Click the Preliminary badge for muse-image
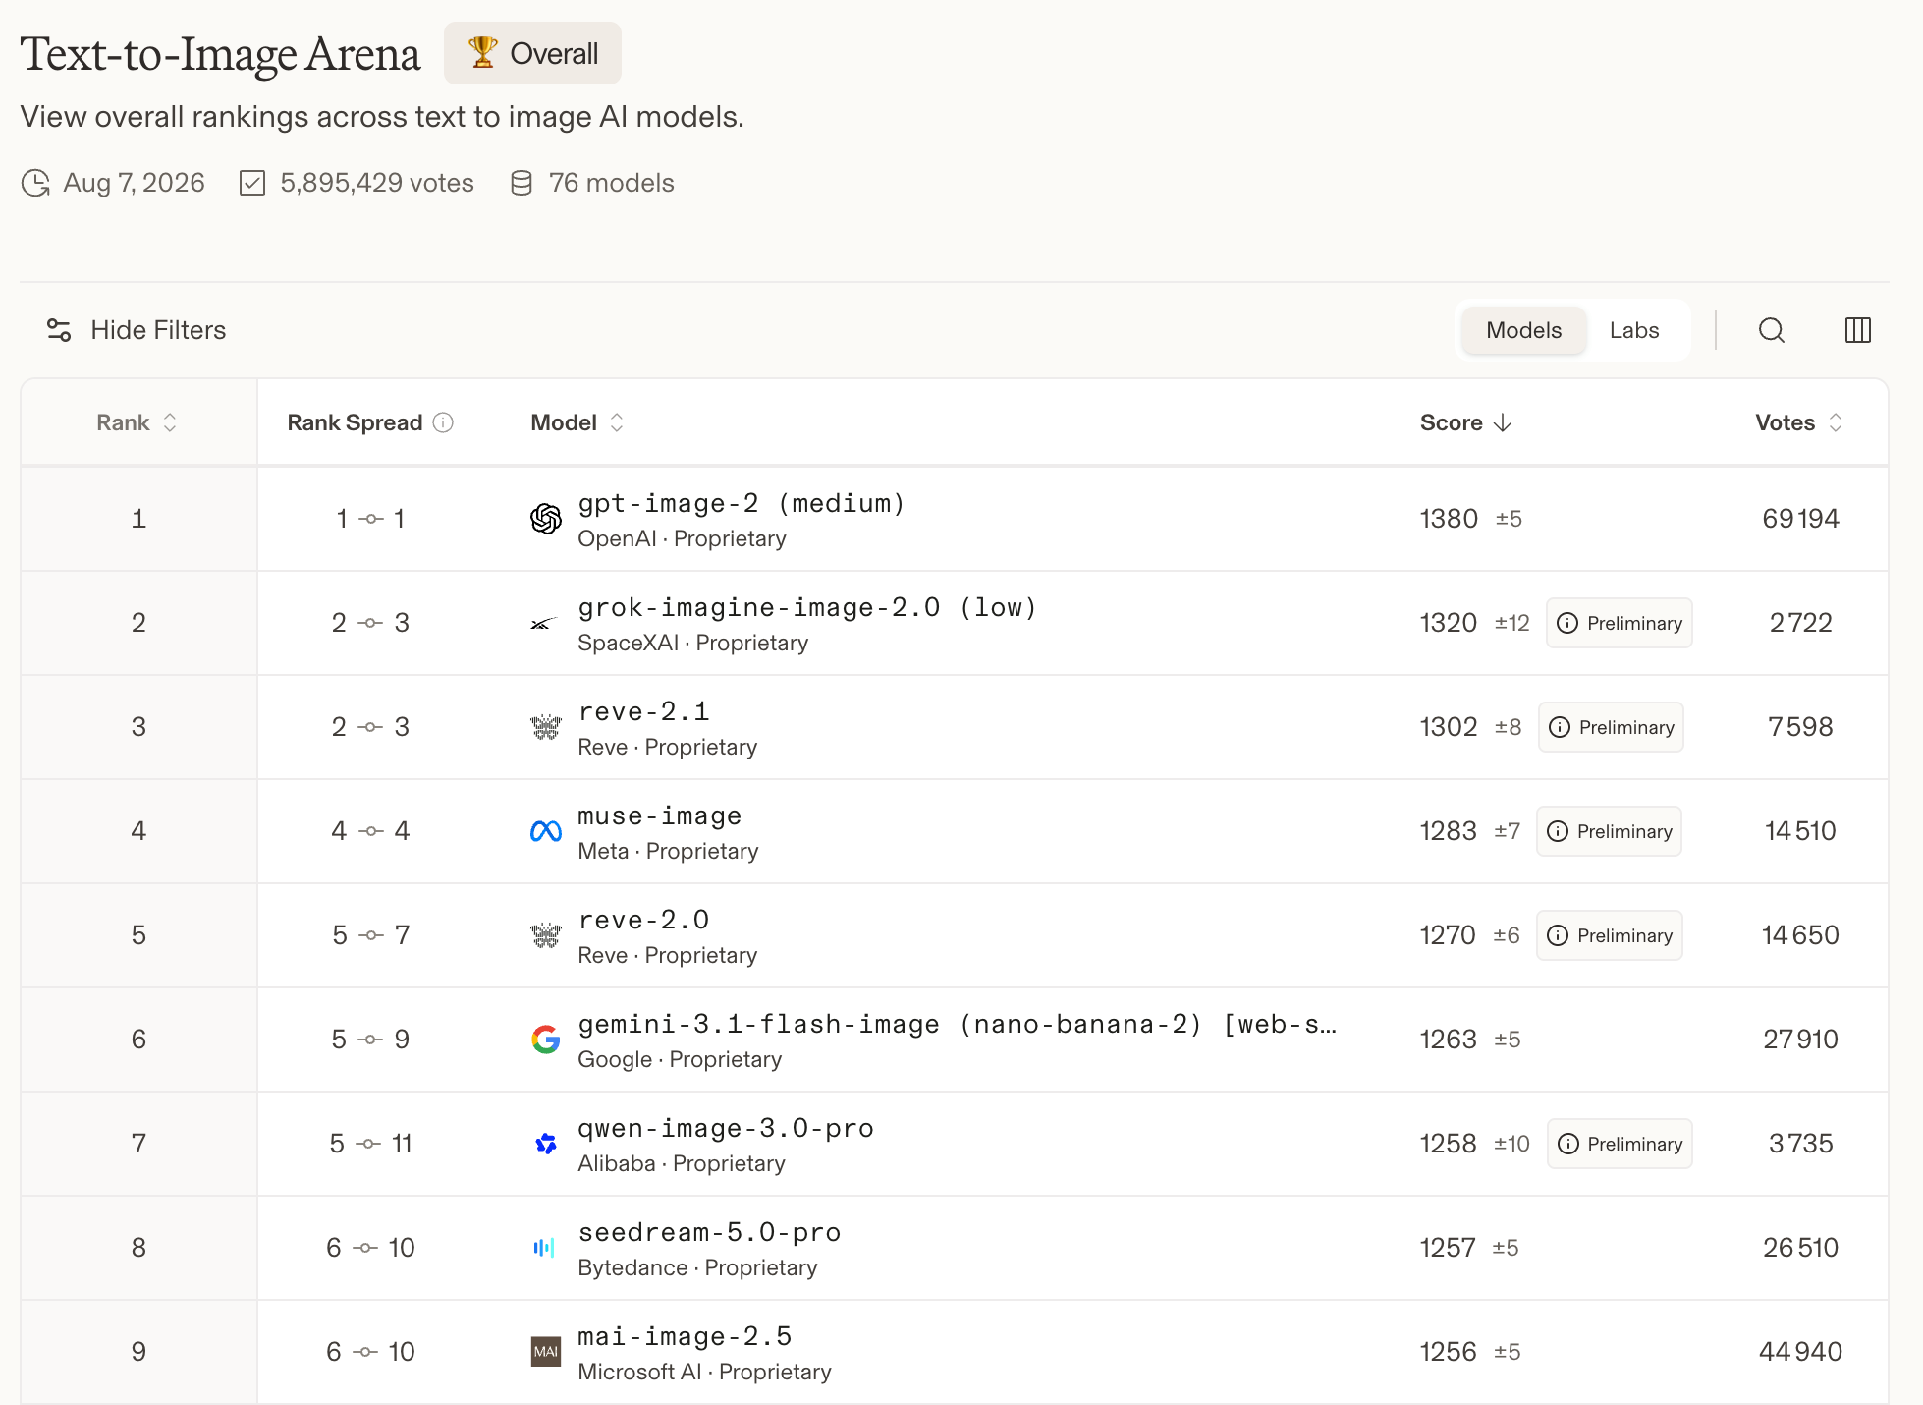The width and height of the screenshot is (1923, 1405). click(x=1609, y=831)
